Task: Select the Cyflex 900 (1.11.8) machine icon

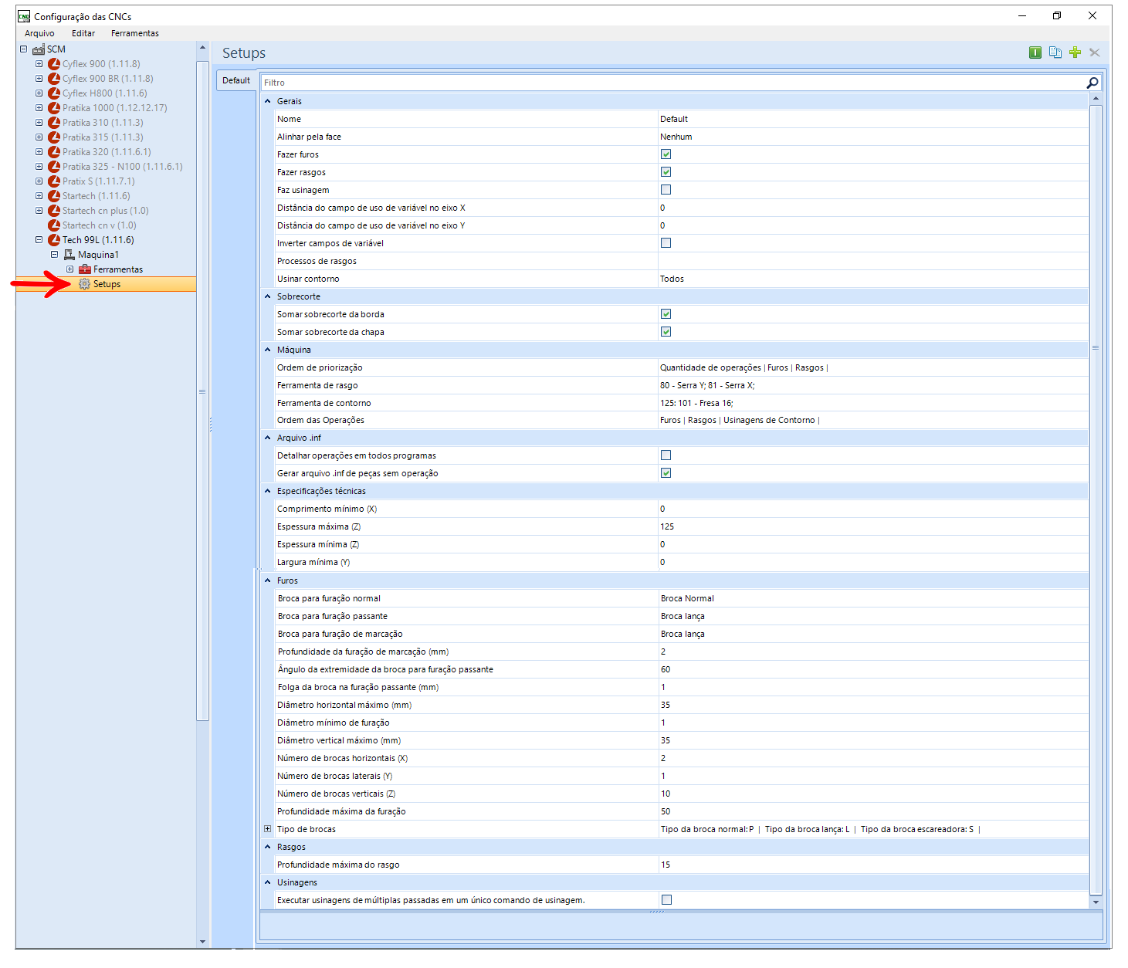Action: (x=54, y=64)
